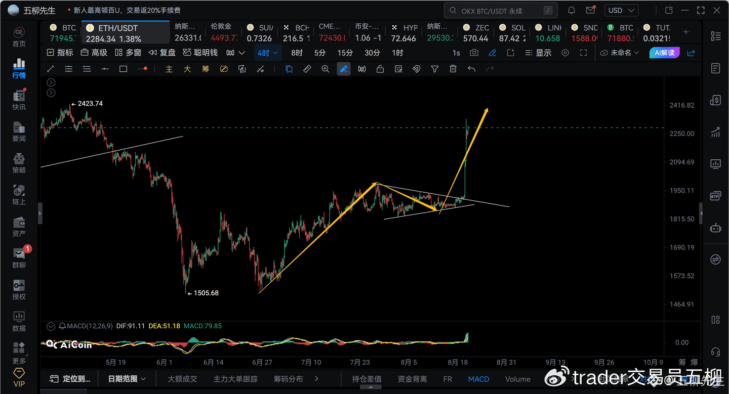729x394 pixels.
Task: Switch to the ZEC ticker tab
Action: pyautogui.click(x=476, y=33)
